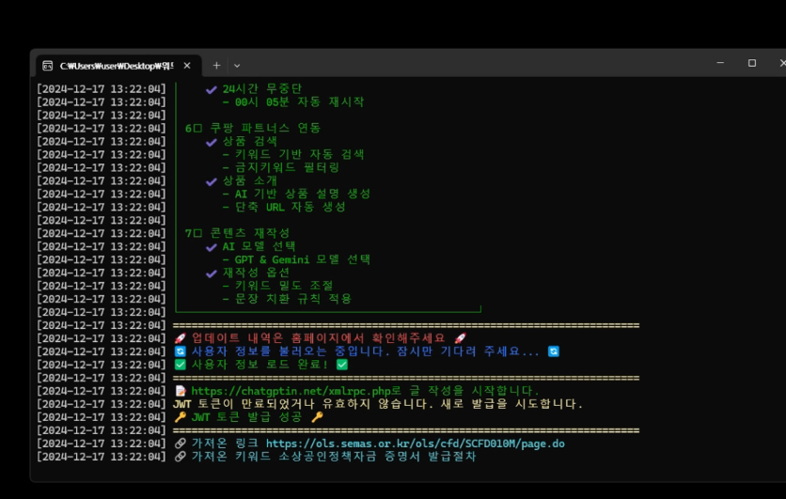
Task: Click the rocket icon before 업데이트 내역은
Action: 181,338
